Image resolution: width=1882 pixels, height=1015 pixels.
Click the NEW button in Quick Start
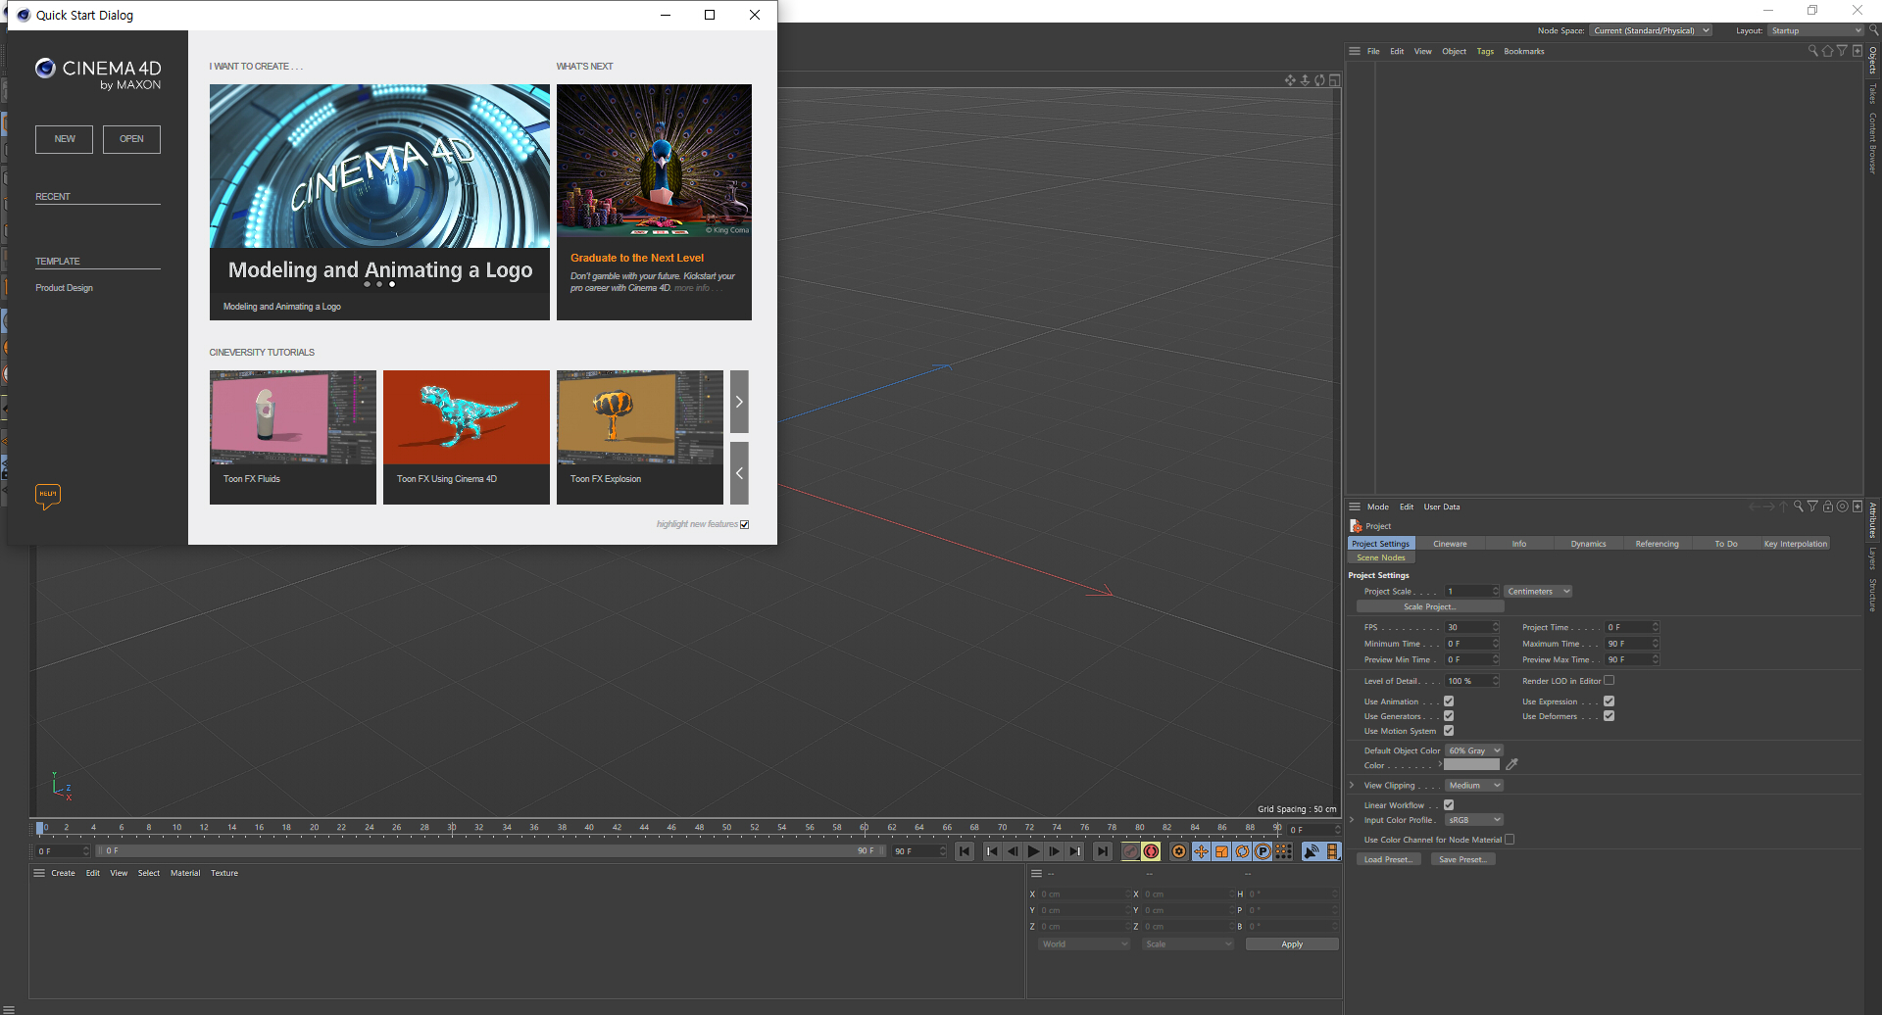coord(65,139)
